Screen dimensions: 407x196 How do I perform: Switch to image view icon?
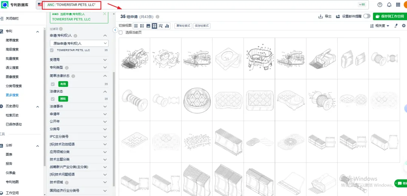148,26
